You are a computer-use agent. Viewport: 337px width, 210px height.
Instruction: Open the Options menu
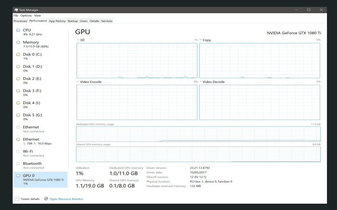(26, 16)
